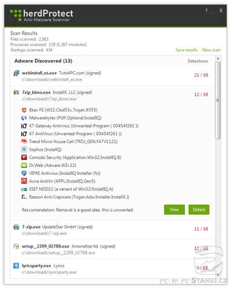Image resolution: width=231 pixels, height=288 pixels.
Task: Expand the 7-zip.exe UpdateStar result
Action: pyautogui.click(x=112, y=230)
